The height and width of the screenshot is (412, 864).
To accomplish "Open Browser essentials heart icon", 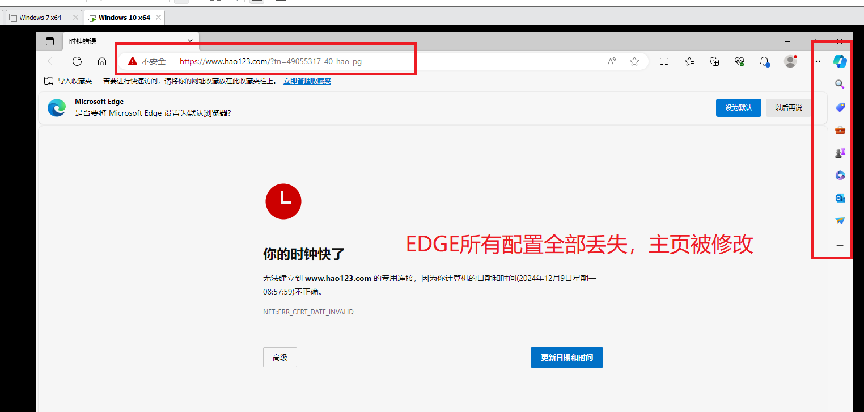I will pos(739,61).
